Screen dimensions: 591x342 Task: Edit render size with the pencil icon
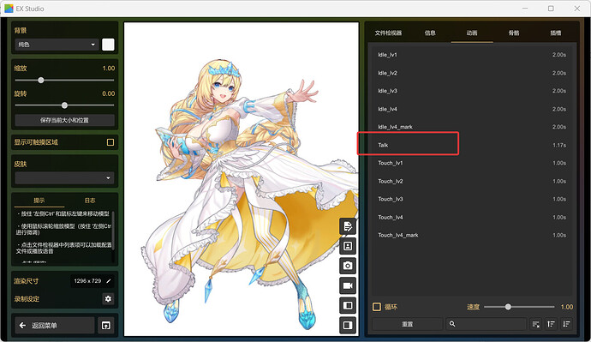coord(109,281)
